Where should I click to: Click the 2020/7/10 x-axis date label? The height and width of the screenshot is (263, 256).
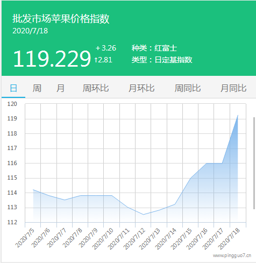pyautogui.click(x=103, y=239)
